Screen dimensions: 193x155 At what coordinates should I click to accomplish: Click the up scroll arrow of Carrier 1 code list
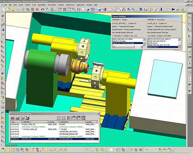tap(144, 39)
